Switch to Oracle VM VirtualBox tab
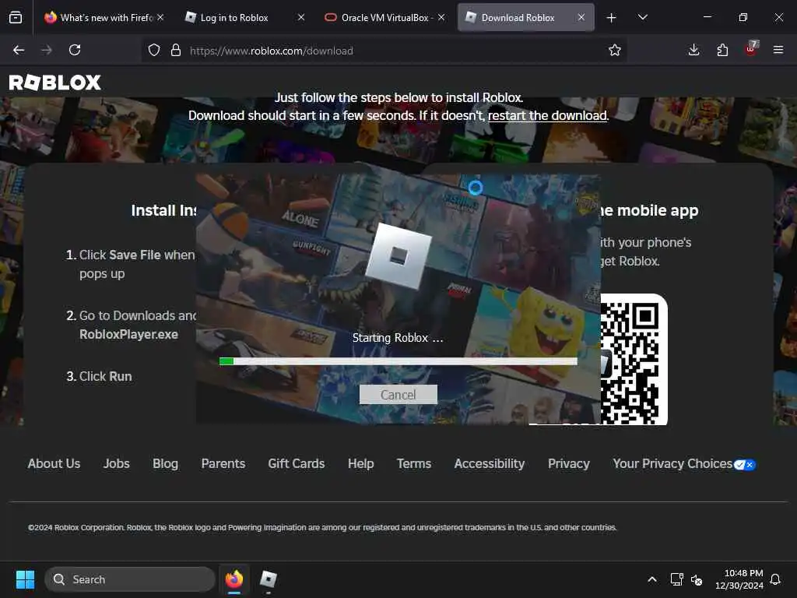This screenshot has height=598, width=797. click(384, 17)
